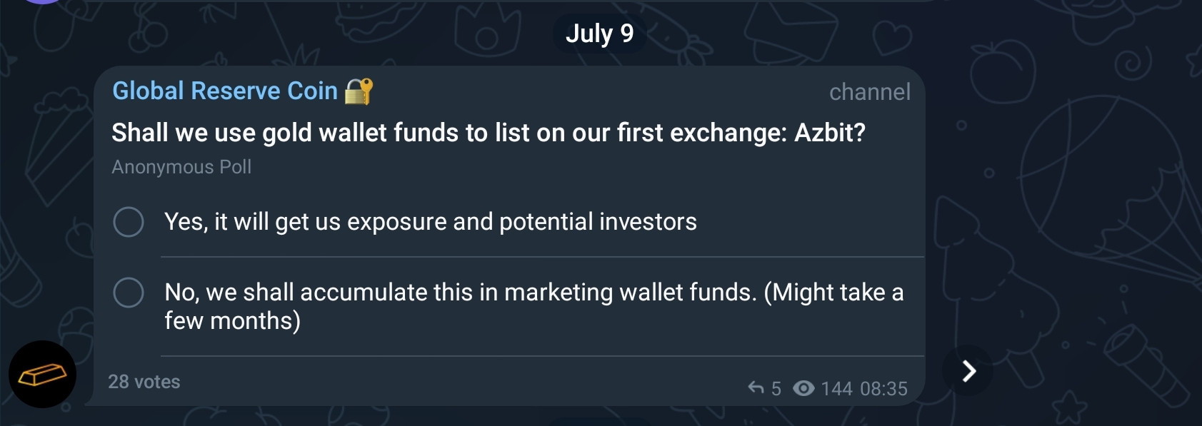Click the 'few months' option text

232,321
